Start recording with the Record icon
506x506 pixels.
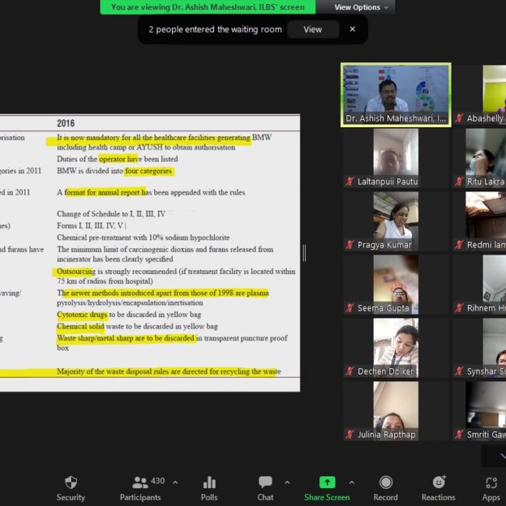tap(385, 483)
